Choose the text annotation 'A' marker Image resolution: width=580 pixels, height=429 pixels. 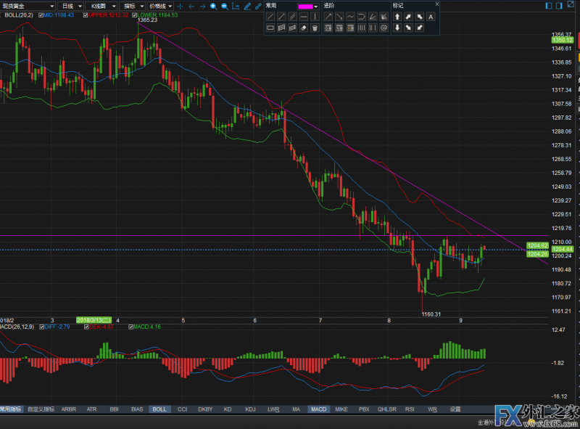(431, 17)
